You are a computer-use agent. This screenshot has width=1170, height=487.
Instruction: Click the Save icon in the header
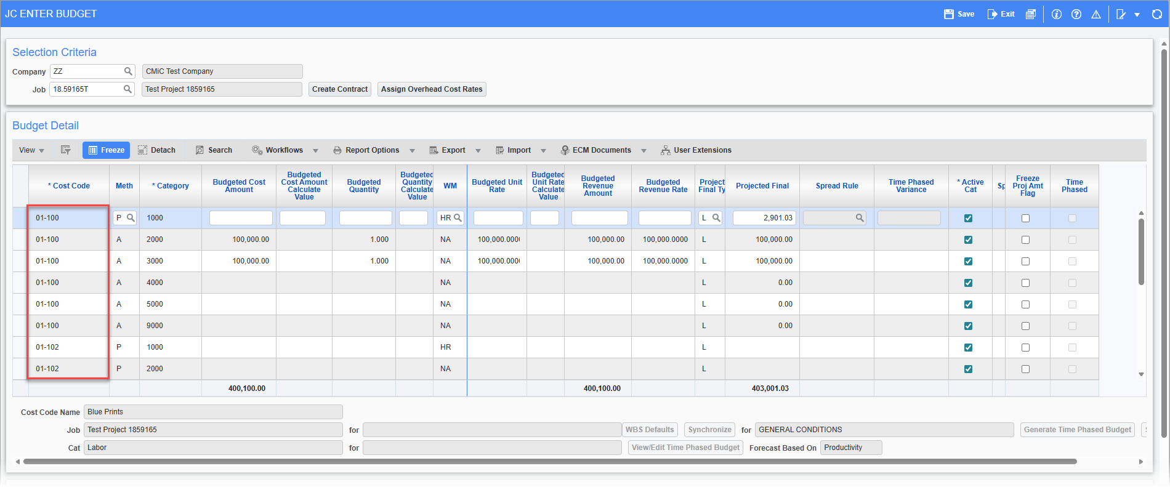tap(948, 14)
